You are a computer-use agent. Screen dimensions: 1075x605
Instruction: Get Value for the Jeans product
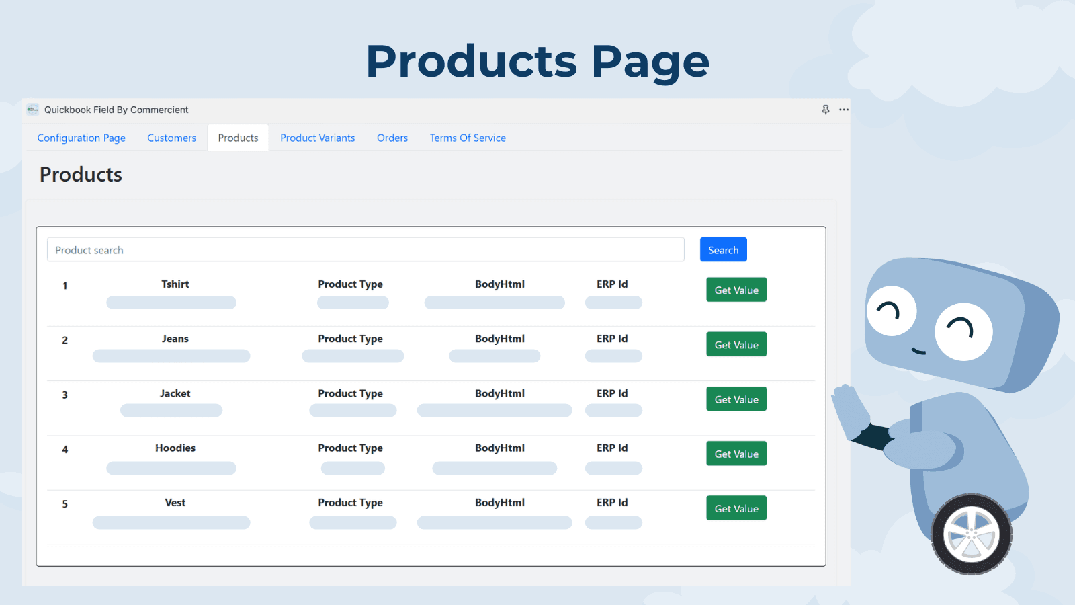736,345
